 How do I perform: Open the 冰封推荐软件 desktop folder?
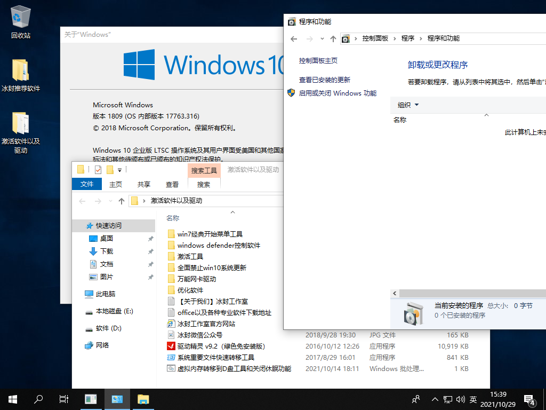21,75
